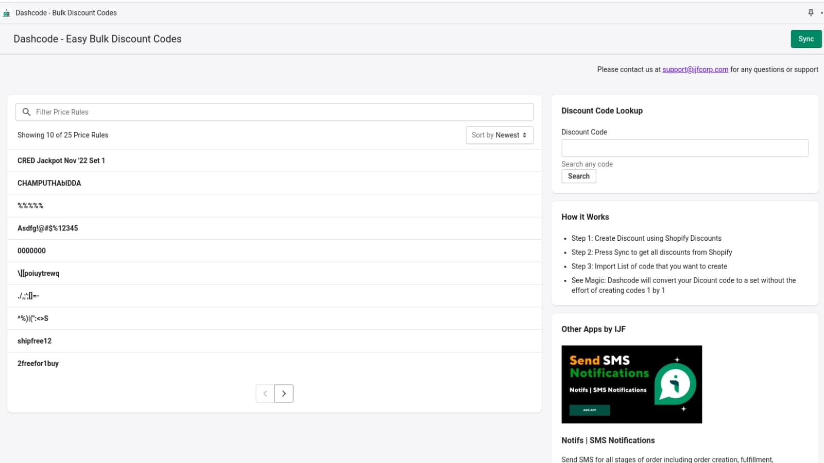Click the sort order arrows icon
This screenshot has height=463, width=824.
pyautogui.click(x=525, y=135)
